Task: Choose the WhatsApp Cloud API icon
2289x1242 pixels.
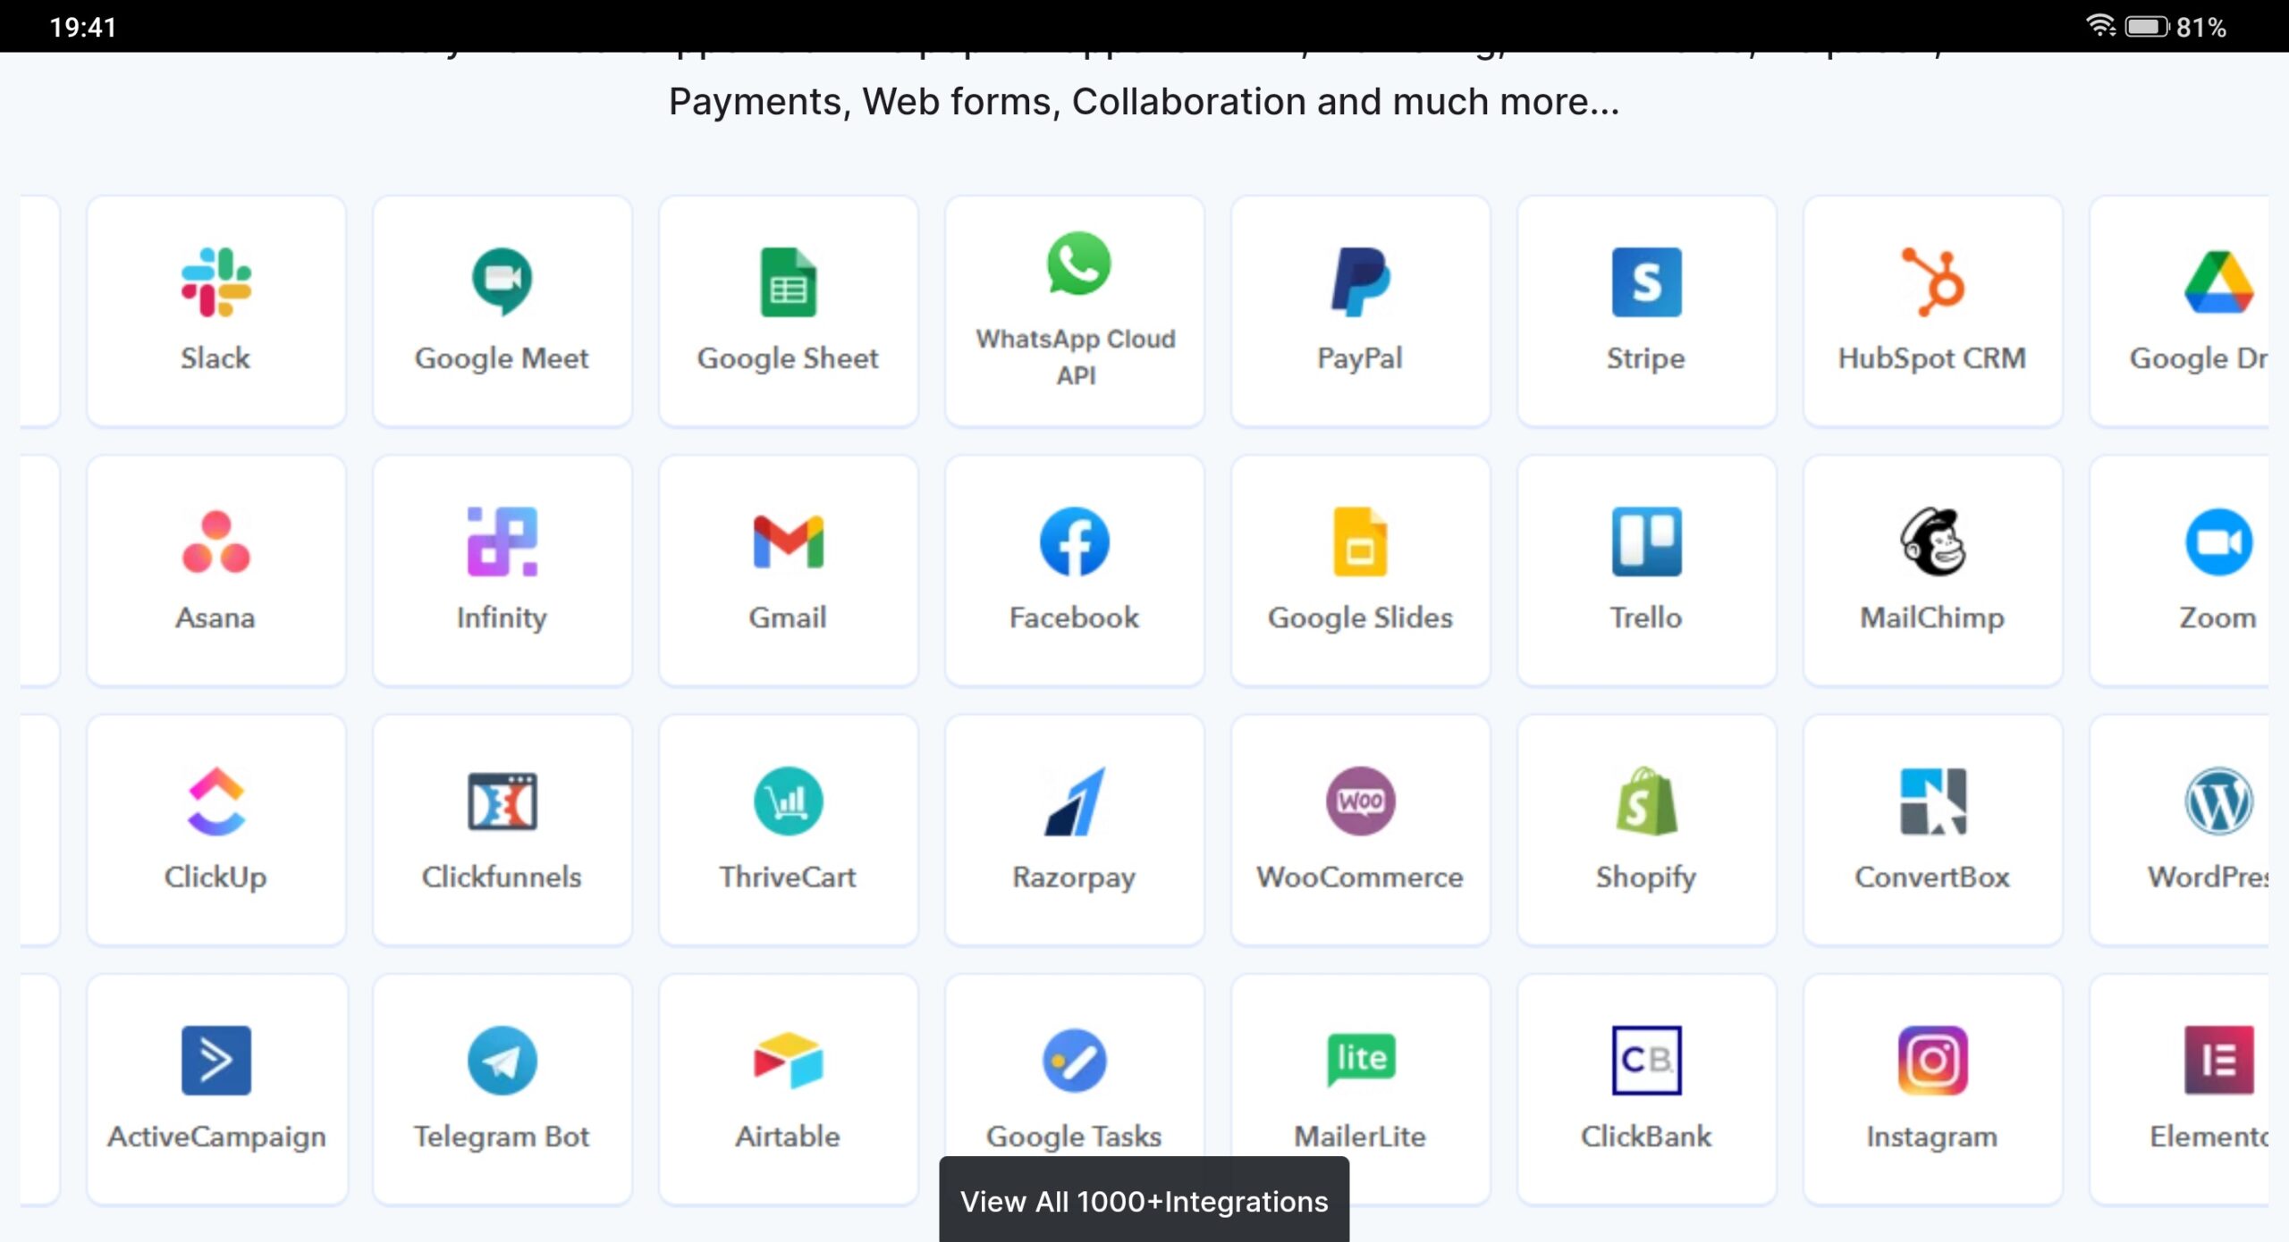Action: 1078,264
